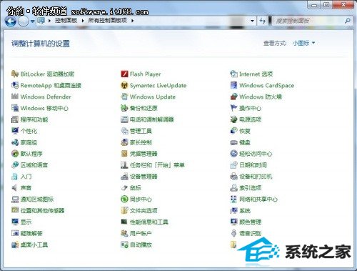Open the 显示 link

click(x=26, y=222)
